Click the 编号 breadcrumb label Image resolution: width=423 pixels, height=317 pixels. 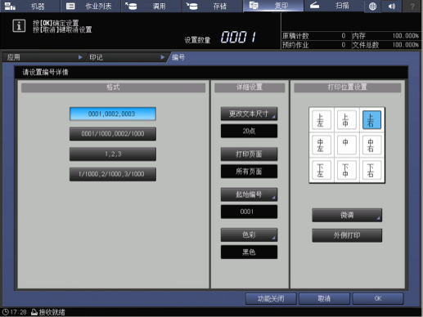pos(178,57)
